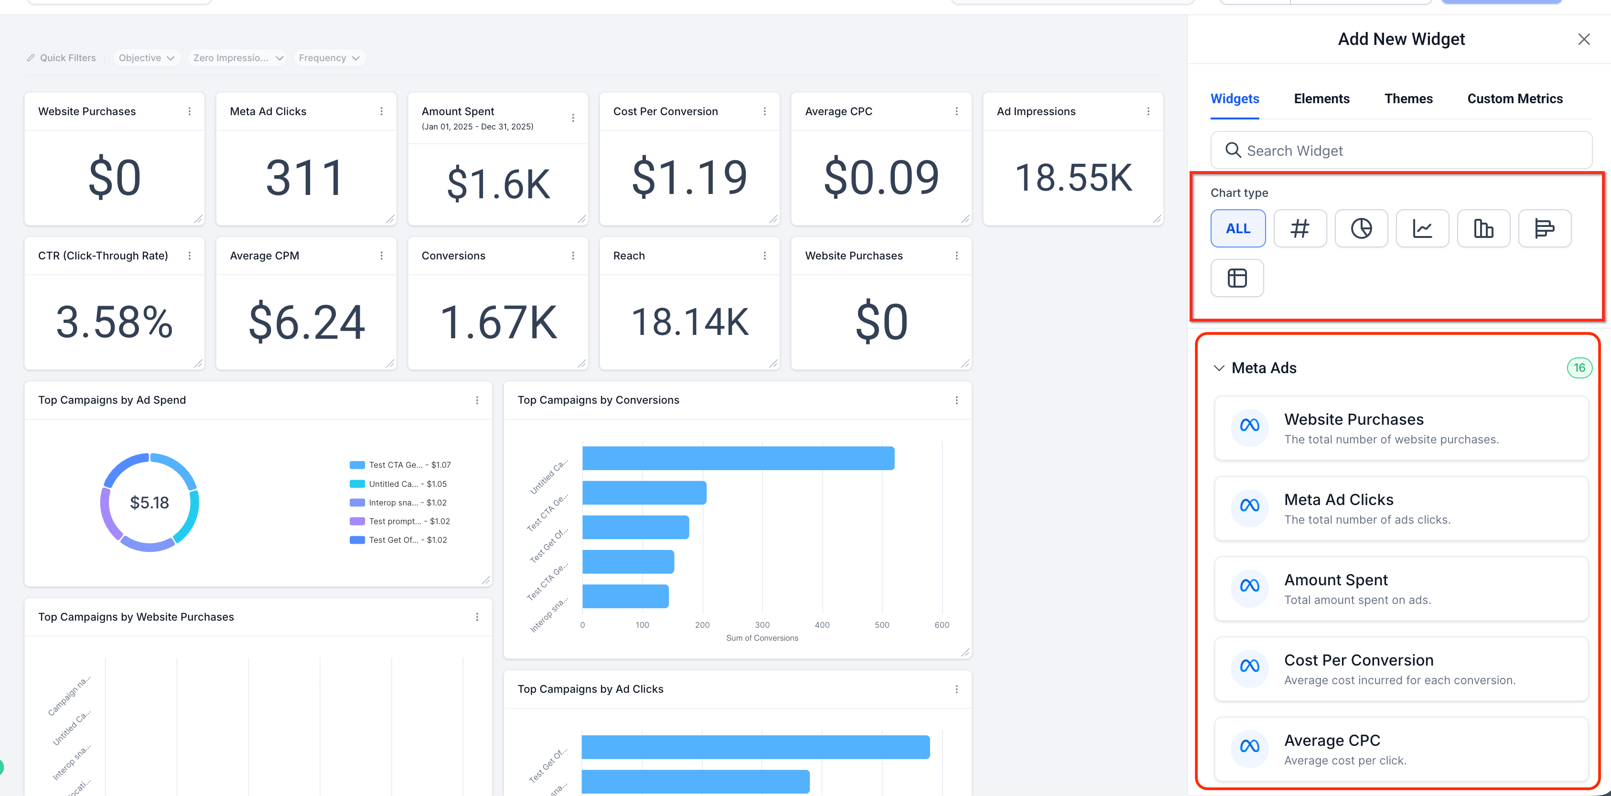Image resolution: width=1611 pixels, height=796 pixels.
Task: Click the Test CTA legend color swatch
Action: click(x=357, y=464)
